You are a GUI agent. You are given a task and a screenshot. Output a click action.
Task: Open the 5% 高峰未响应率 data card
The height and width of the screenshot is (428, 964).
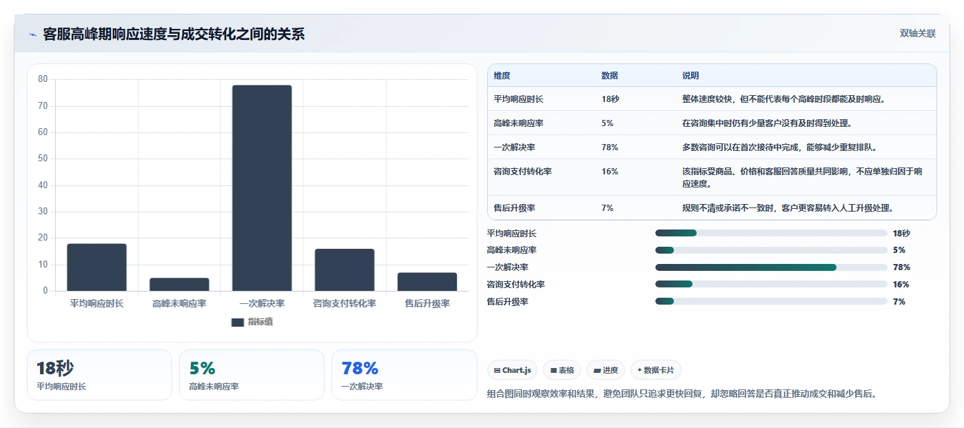[x=252, y=375]
